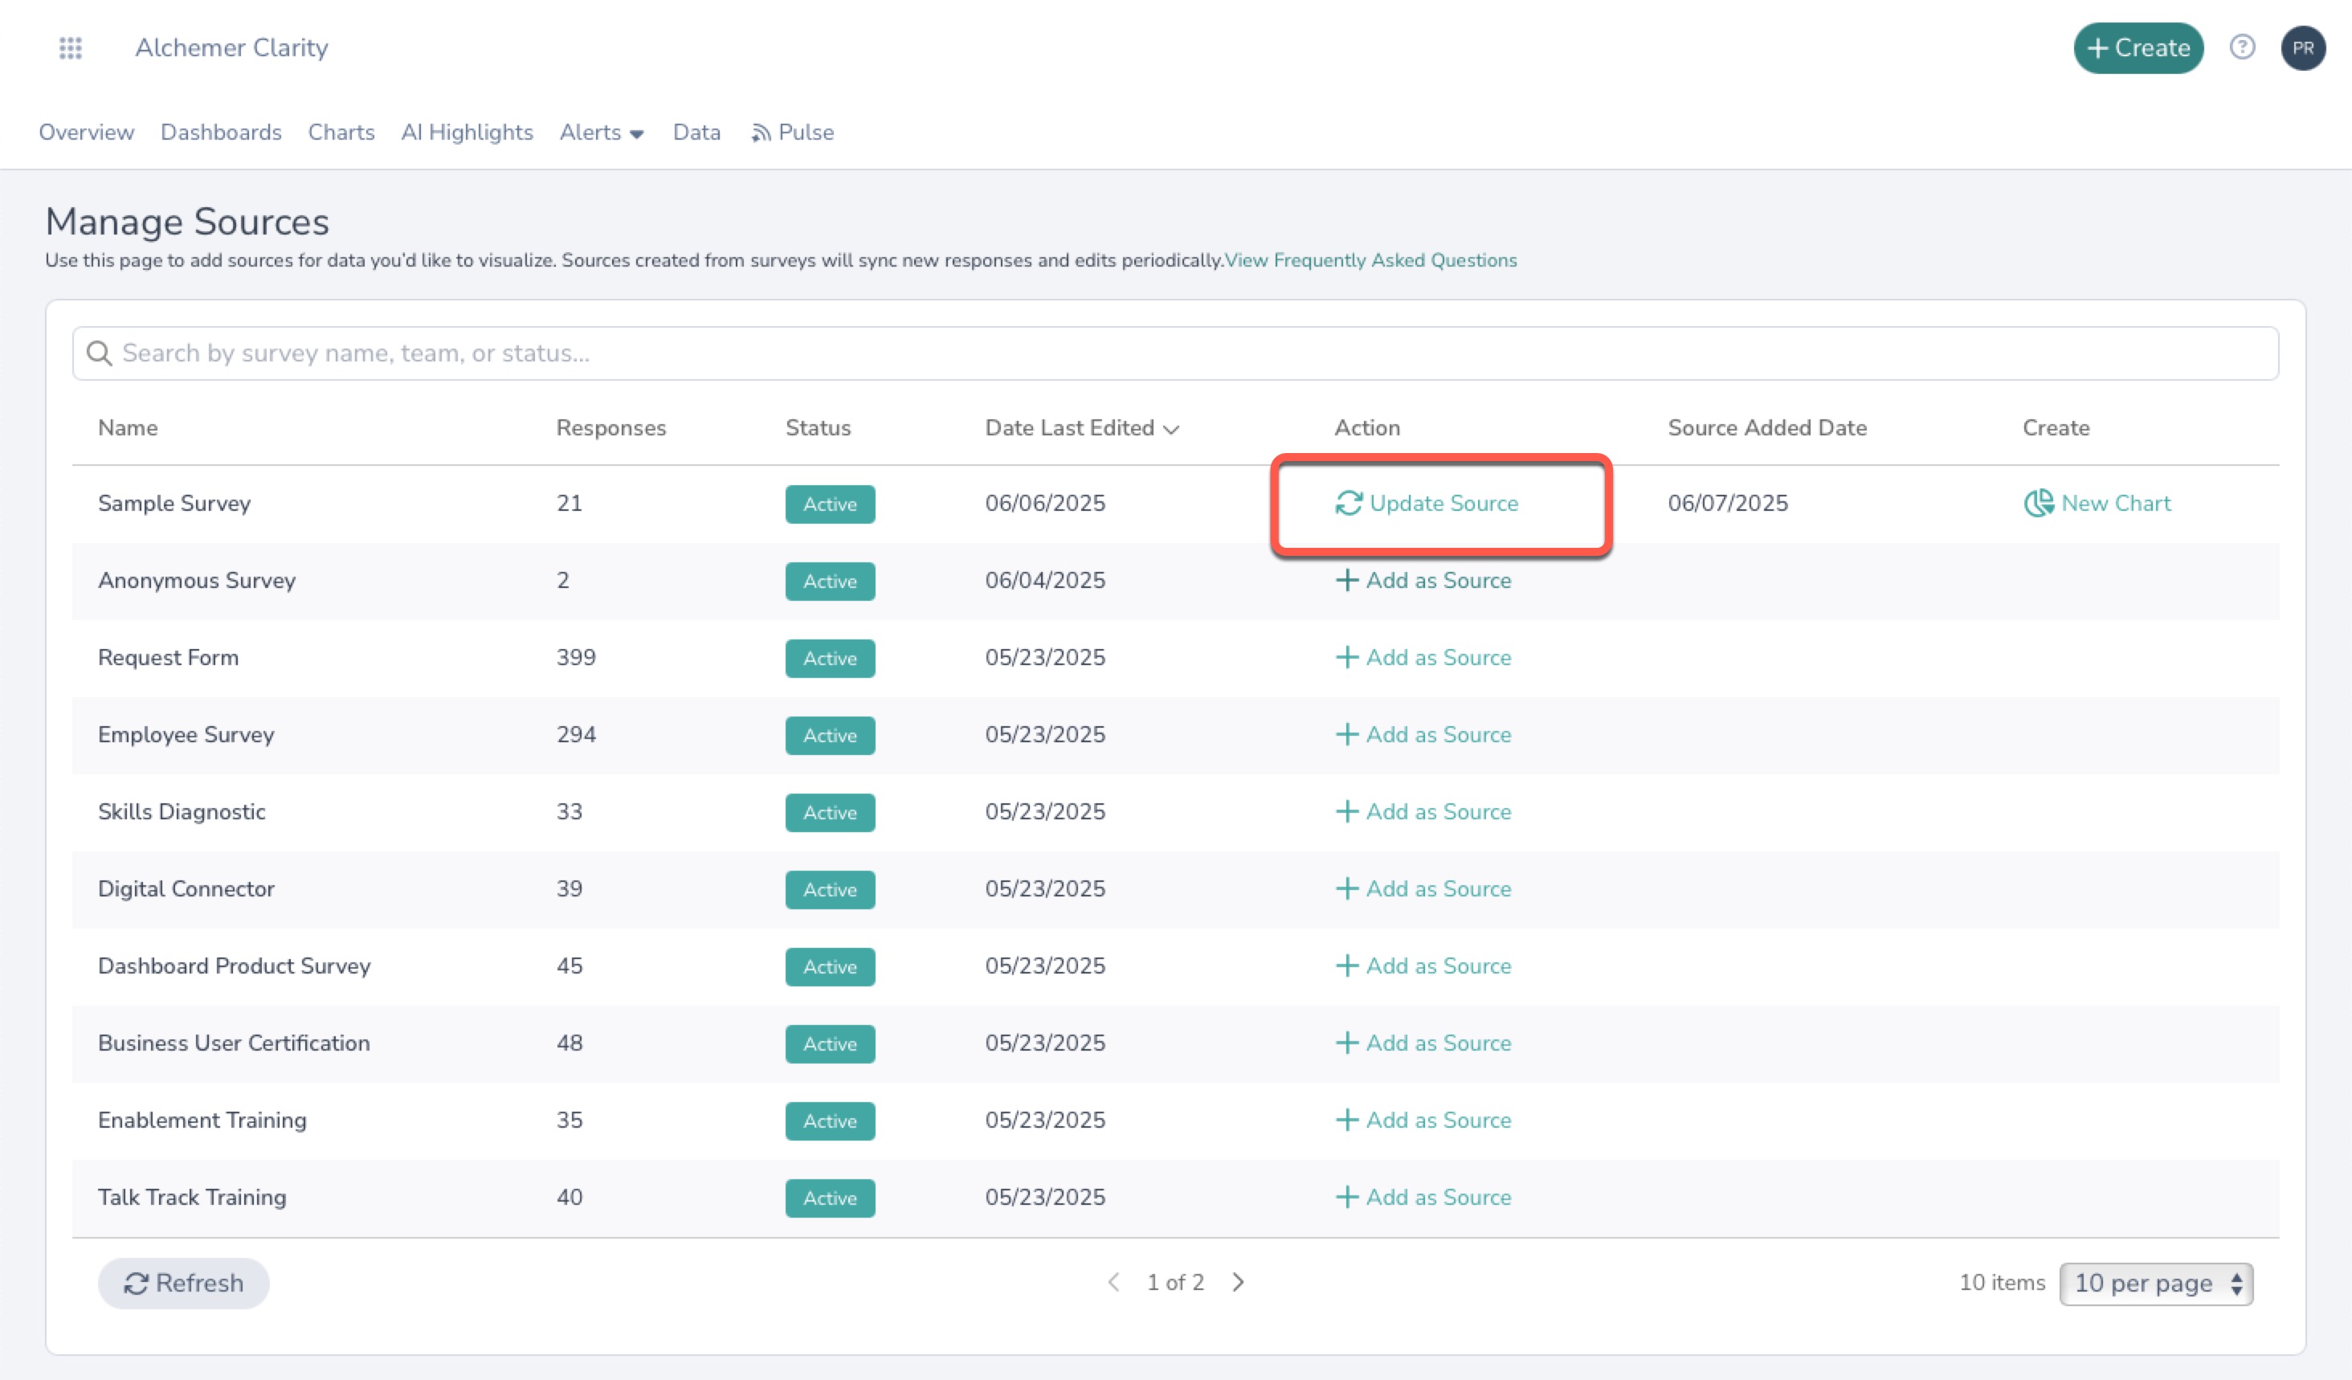Click the help question mark icon
The image size is (2352, 1380).
(2242, 47)
